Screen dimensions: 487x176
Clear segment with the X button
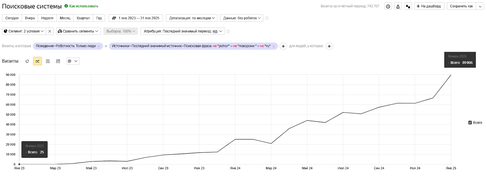(50, 31)
